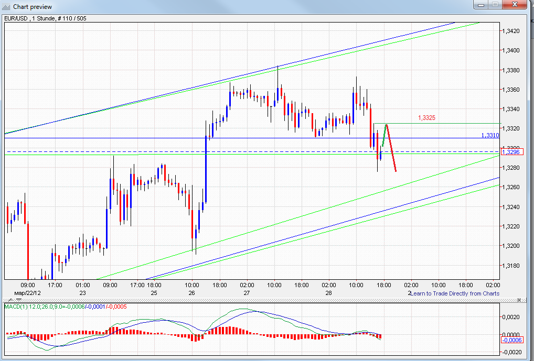This screenshot has width=534, height=361.
Task: Click the blue 1,3310 level label
Action: coord(490,135)
